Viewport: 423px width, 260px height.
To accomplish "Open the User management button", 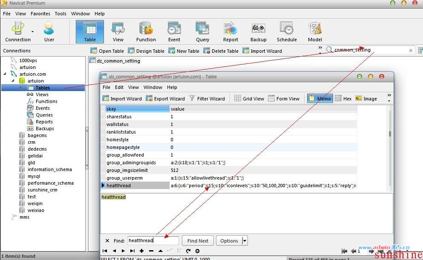I will click(x=49, y=32).
